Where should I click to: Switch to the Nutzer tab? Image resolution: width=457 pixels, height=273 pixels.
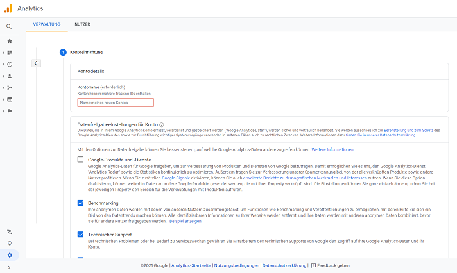(x=82, y=24)
